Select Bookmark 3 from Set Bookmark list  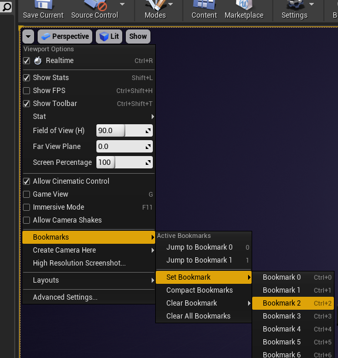coord(293,316)
